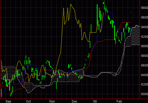Select the 8400 price level label
148x103 pixels.
144,75
